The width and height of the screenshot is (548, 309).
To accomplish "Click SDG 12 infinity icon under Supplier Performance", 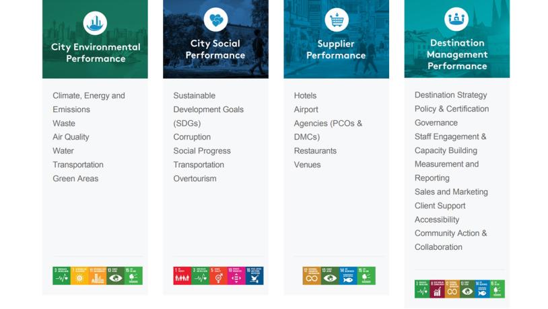I will coord(312,276).
